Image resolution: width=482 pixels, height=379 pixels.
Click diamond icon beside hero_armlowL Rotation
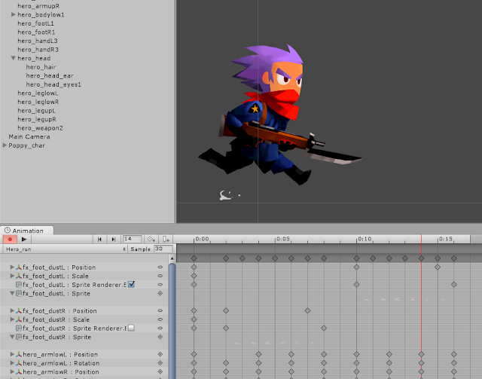click(160, 363)
